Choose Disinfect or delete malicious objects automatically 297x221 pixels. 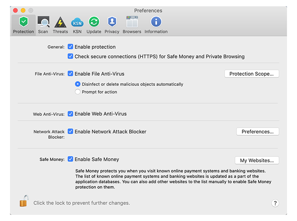[78, 84]
